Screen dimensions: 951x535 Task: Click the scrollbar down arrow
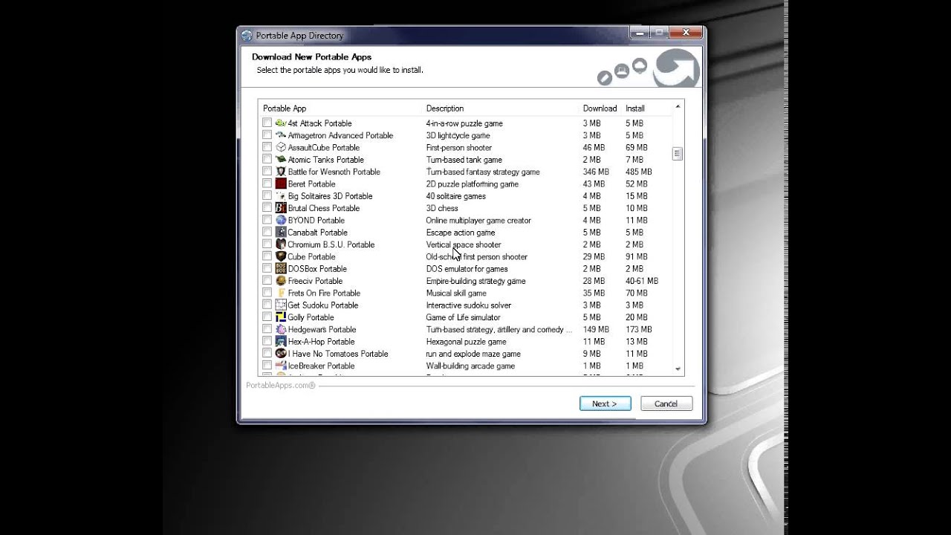pos(677,369)
